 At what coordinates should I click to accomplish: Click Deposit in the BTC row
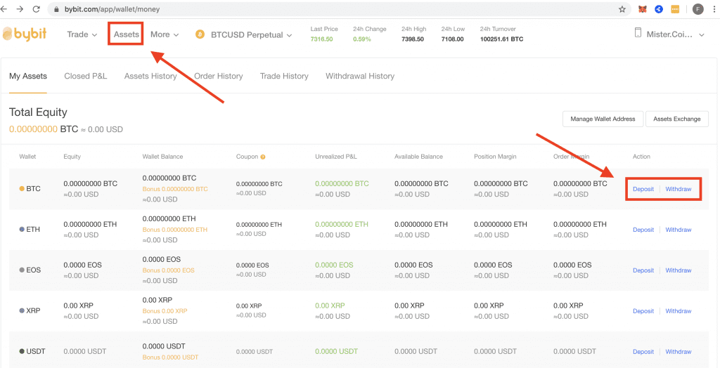point(643,190)
